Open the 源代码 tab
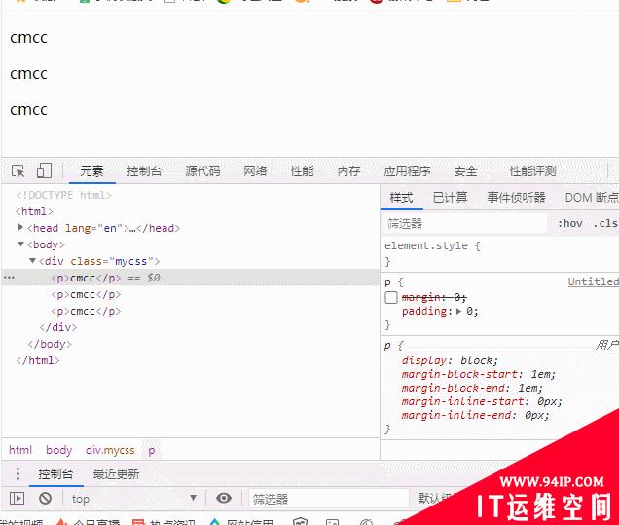This screenshot has width=619, height=525. coord(202,171)
